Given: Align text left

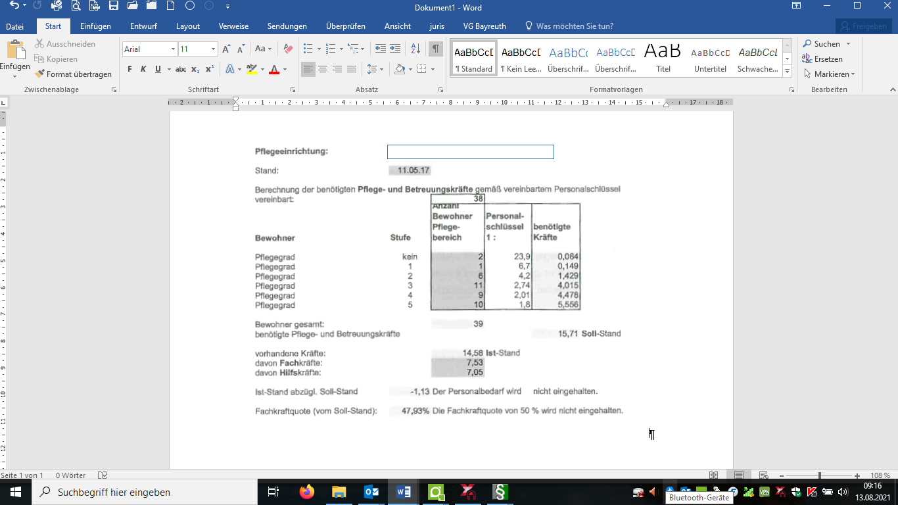Looking at the screenshot, I should 308,69.
